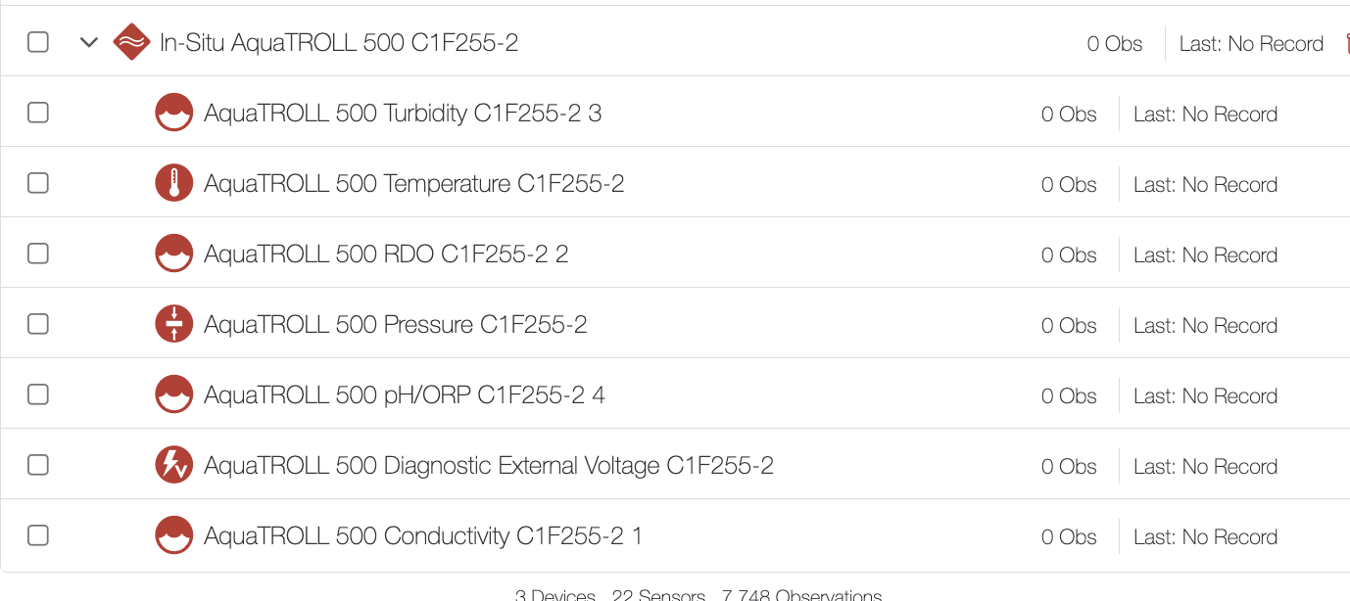The height and width of the screenshot is (601, 1350).
Task: Toggle the Pressure C1F255-2 checkbox
Action: pos(38,324)
